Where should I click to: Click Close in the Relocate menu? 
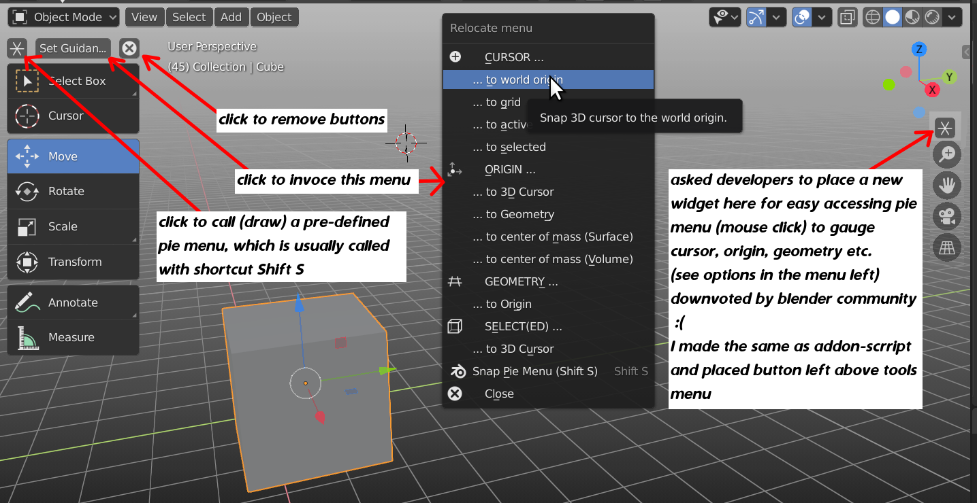(548, 394)
